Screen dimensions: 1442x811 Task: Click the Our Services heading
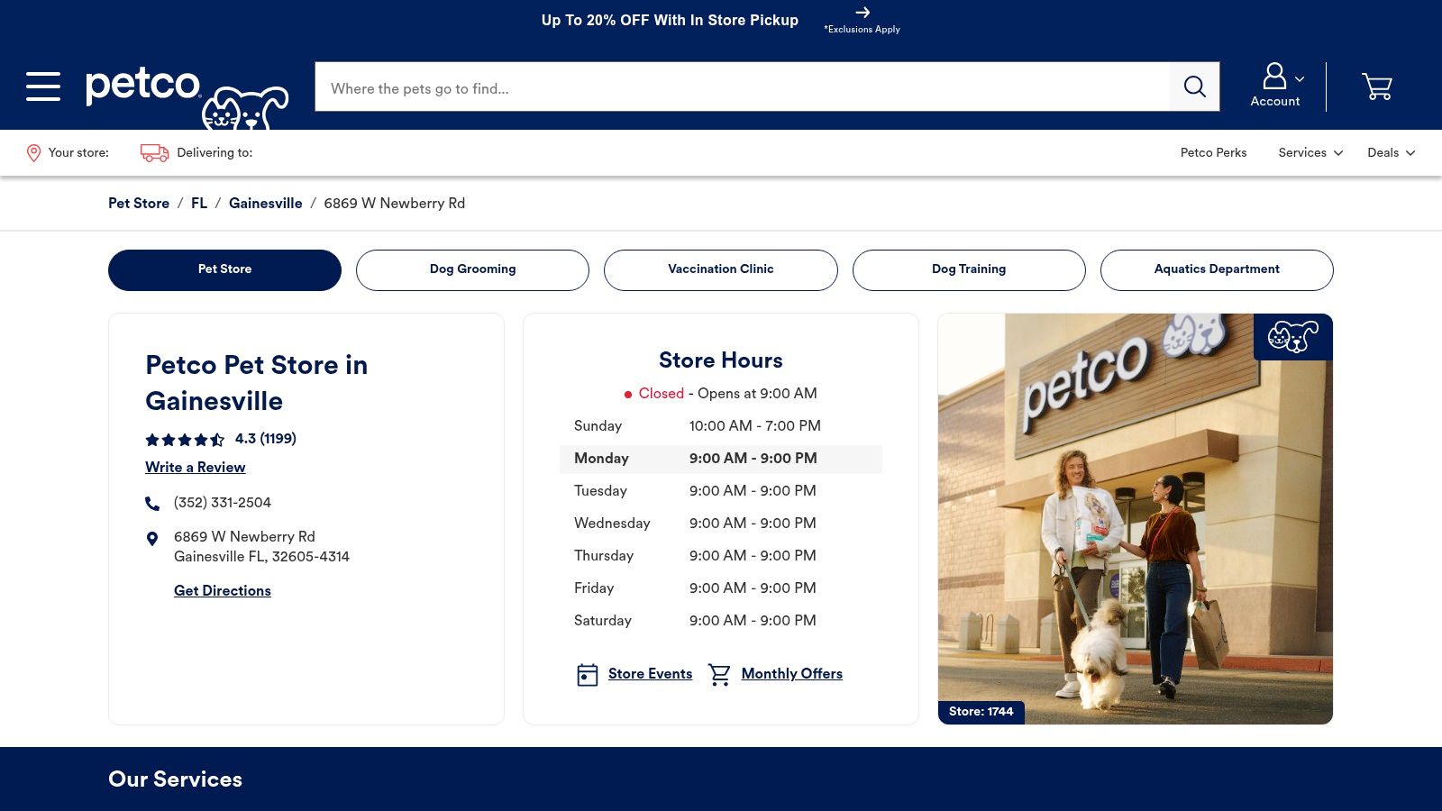pyautogui.click(x=175, y=779)
